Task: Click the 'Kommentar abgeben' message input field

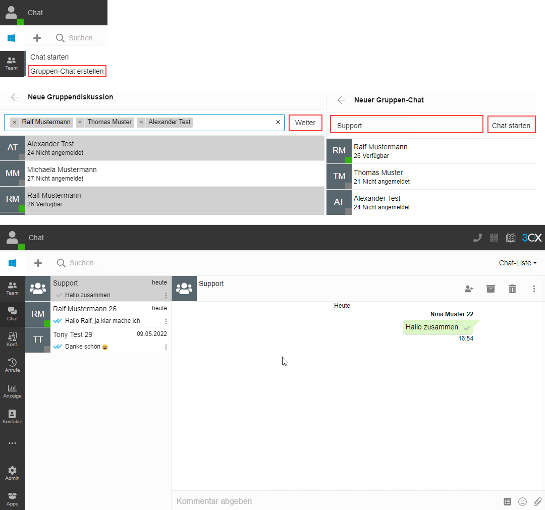Action: [x=333, y=501]
